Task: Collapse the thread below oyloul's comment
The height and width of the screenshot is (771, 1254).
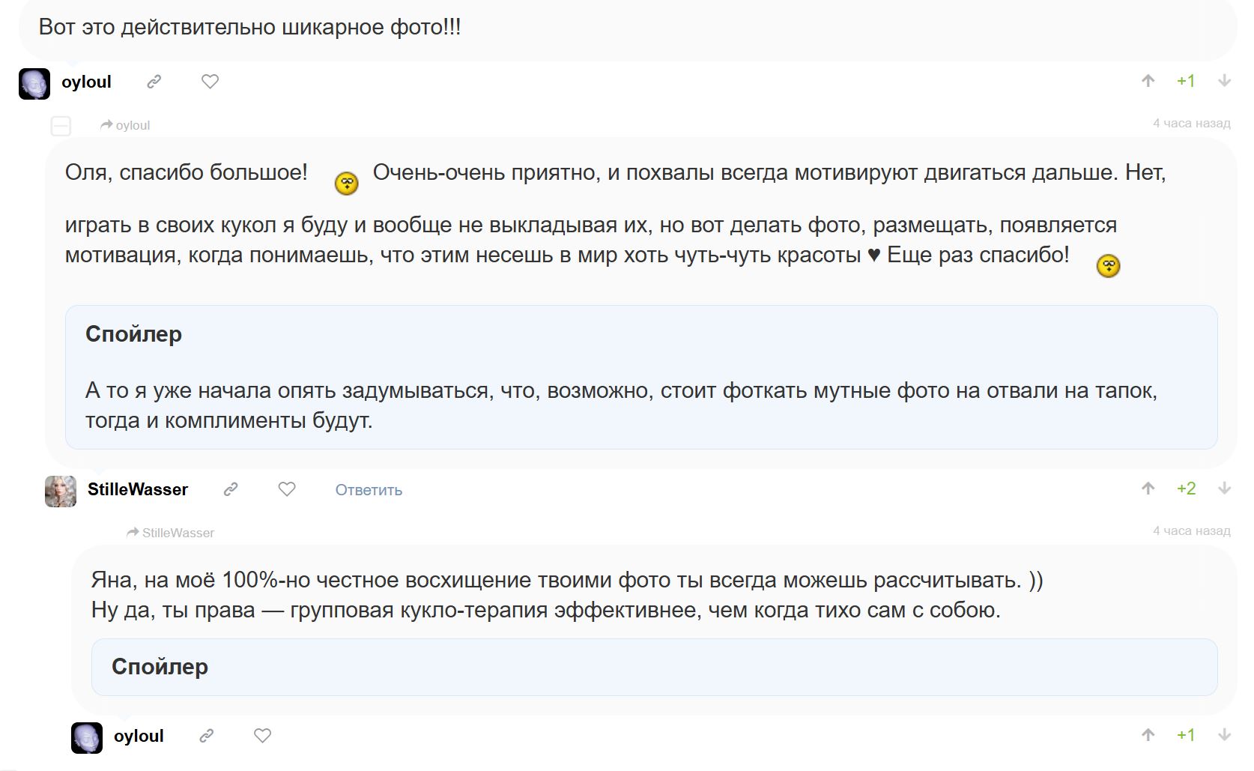Action: (x=61, y=126)
